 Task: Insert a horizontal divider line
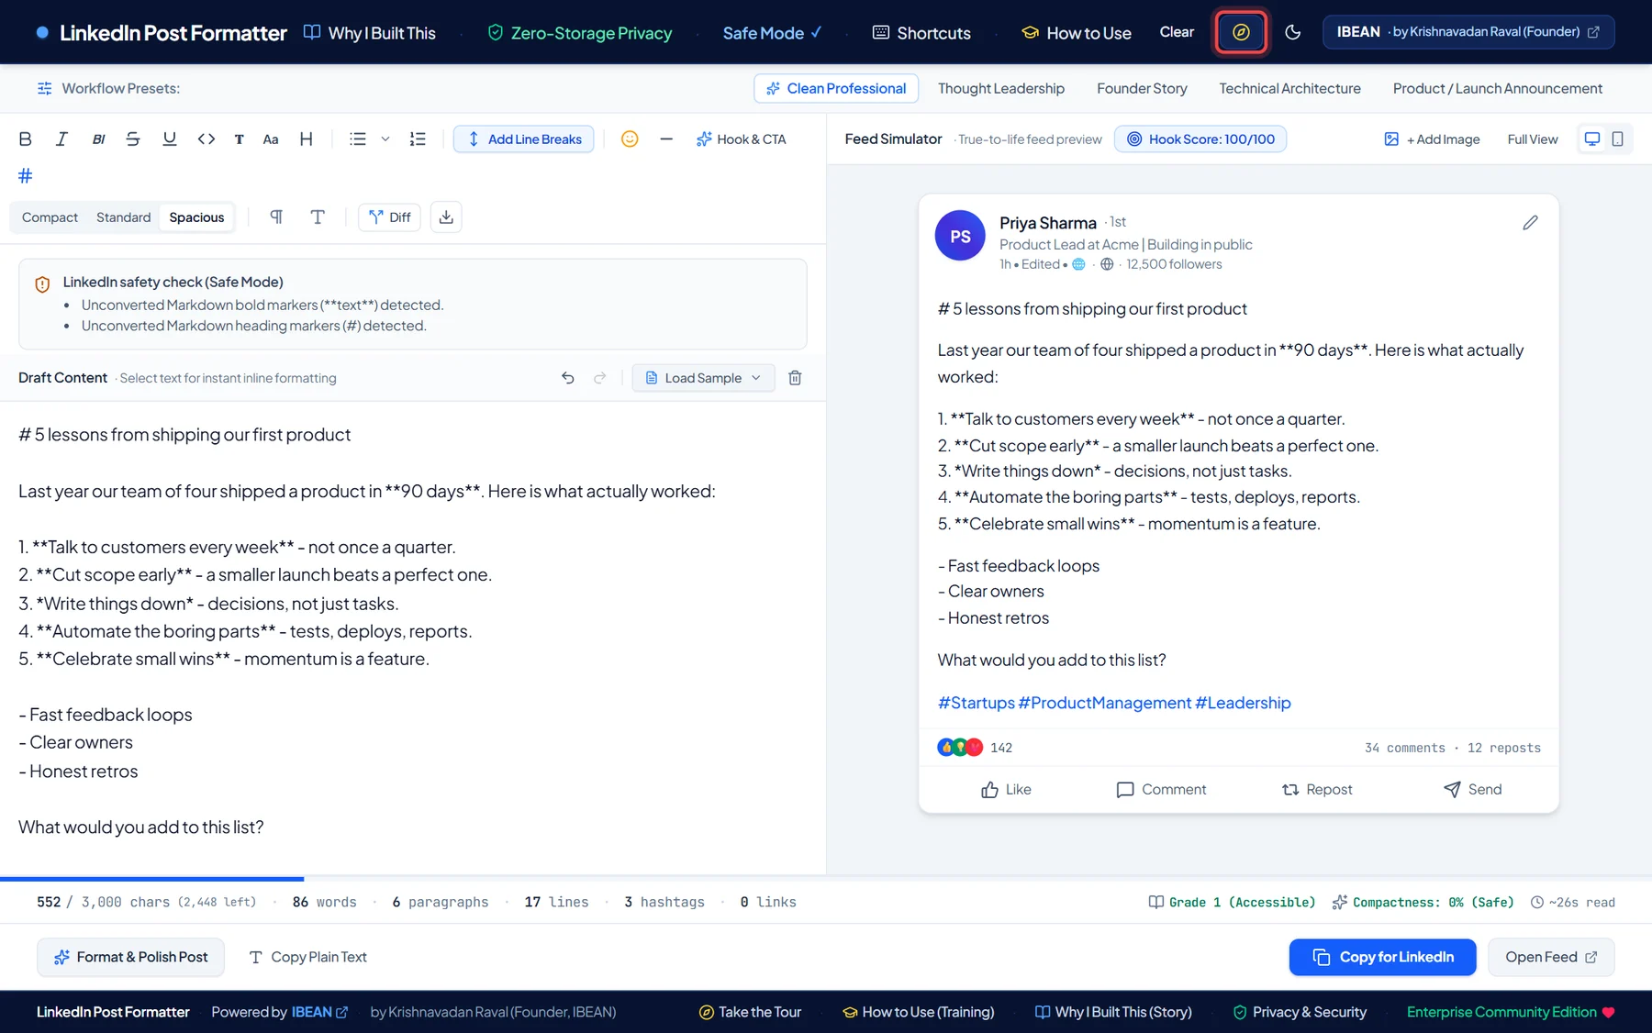[666, 139]
